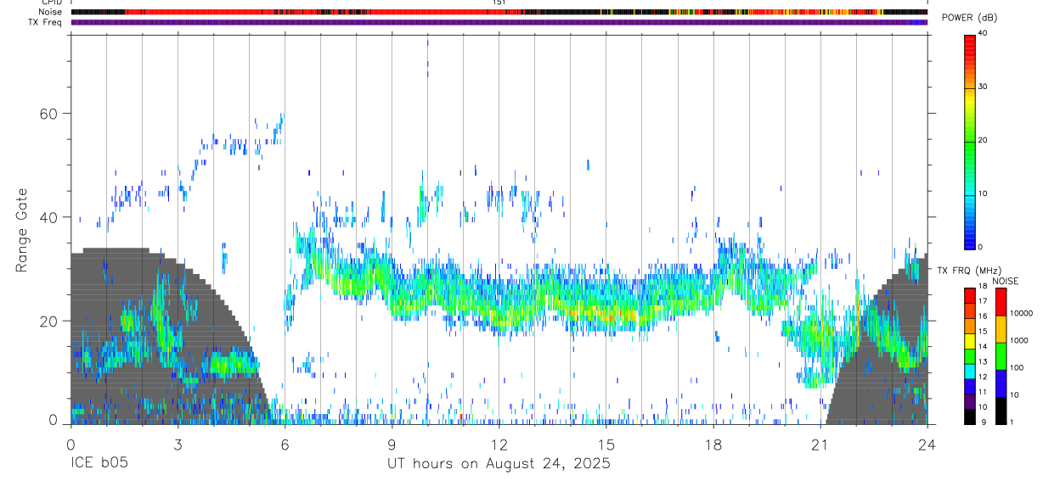Click the 12 label on the TX FRQ scale
The width and height of the screenshot is (1043, 481).
point(982,377)
